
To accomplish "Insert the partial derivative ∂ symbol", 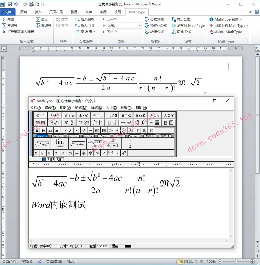I will click(x=70, y=131).
